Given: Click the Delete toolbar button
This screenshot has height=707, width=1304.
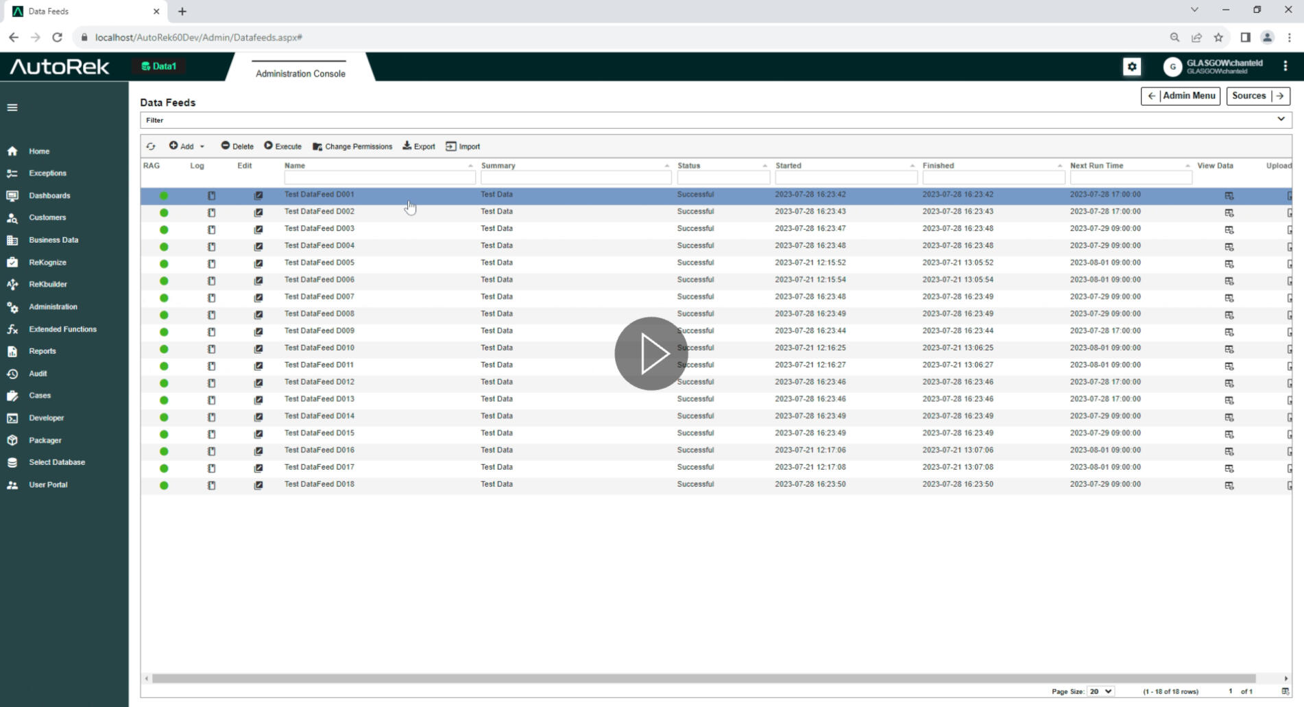Looking at the screenshot, I should point(237,146).
